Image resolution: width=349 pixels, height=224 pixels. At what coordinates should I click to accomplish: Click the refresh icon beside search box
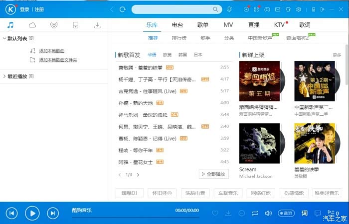coord(122,9)
